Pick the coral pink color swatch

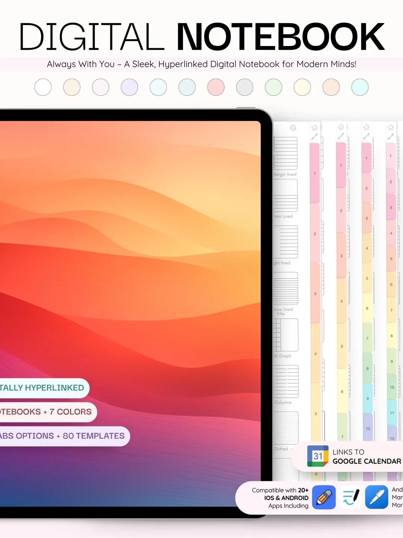(216, 87)
